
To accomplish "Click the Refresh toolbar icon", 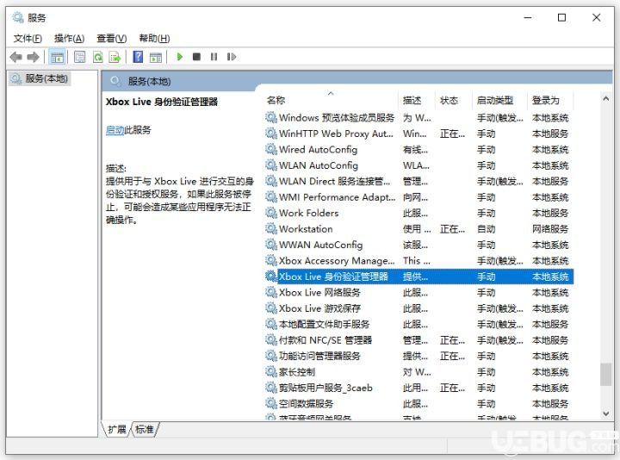I will click(x=97, y=57).
